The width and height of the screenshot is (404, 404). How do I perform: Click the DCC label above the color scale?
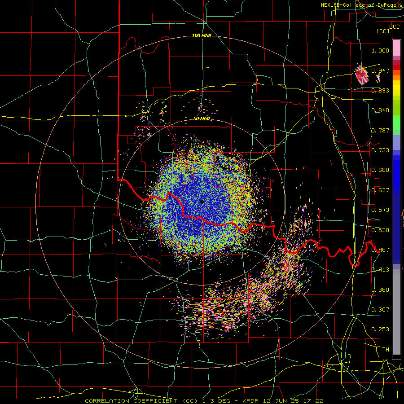click(395, 26)
